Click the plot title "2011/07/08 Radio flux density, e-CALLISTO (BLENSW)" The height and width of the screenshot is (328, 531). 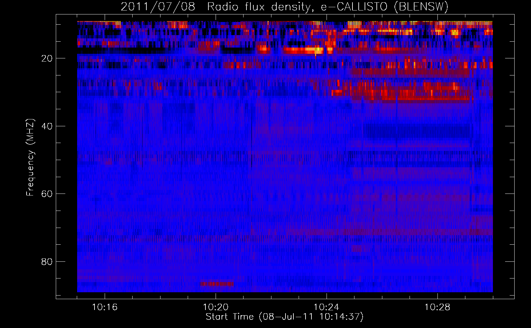pos(285,7)
